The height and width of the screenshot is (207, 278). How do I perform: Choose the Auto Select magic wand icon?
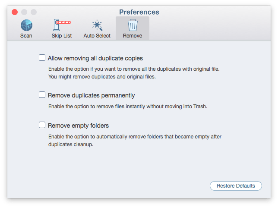click(x=97, y=25)
